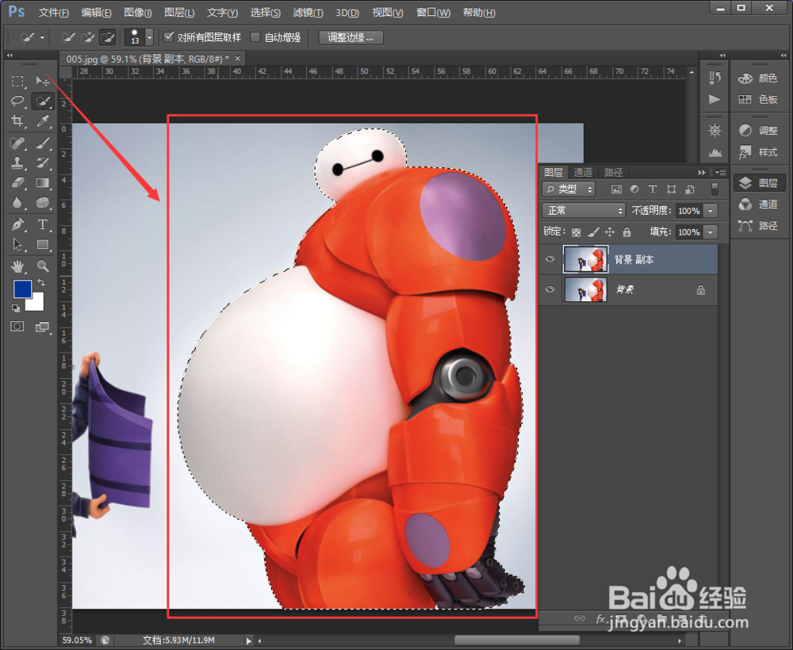793x650 pixels.
Task: Select the Eraser tool
Action: pos(17,182)
